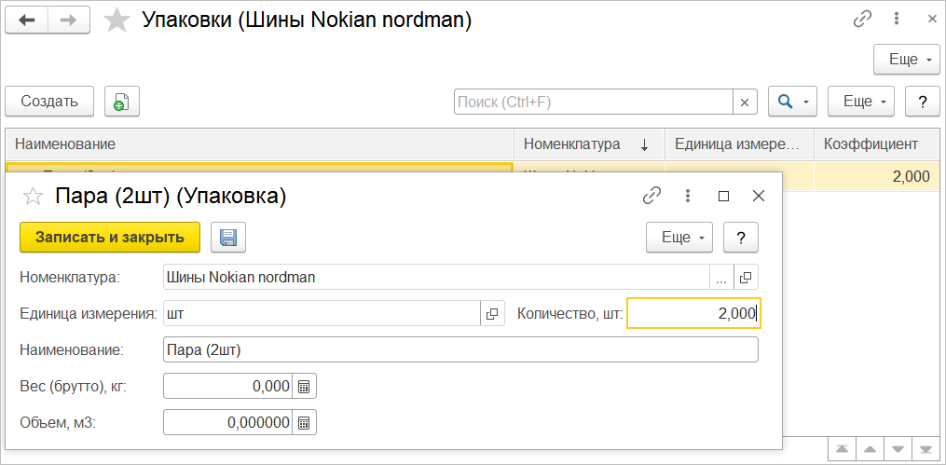The height and width of the screenshot is (465, 946).
Task: Expand the search options dropdown
Action: 792,102
